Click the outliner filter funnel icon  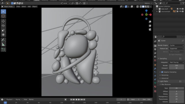click(184, 3)
